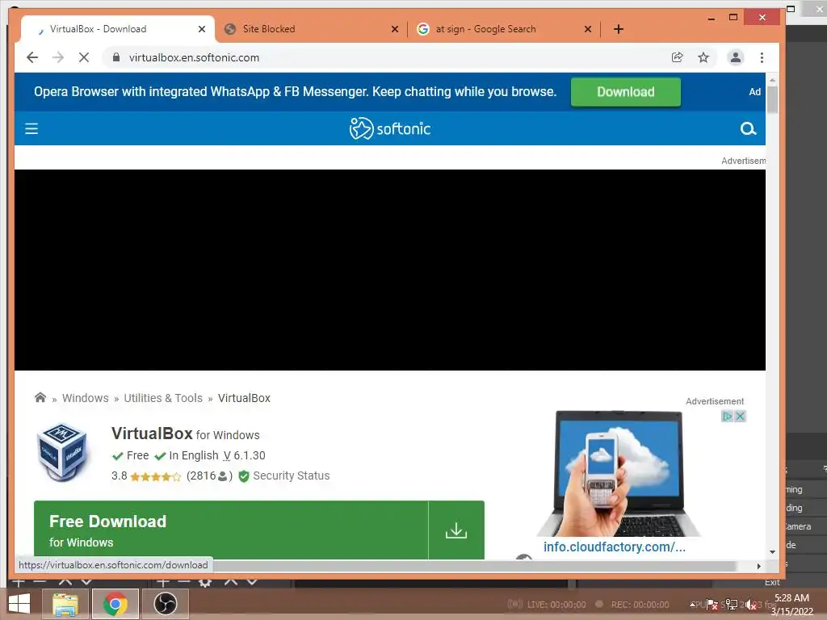Click the horizontal scroll right arrow
827x620 pixels.
point(758,566)
